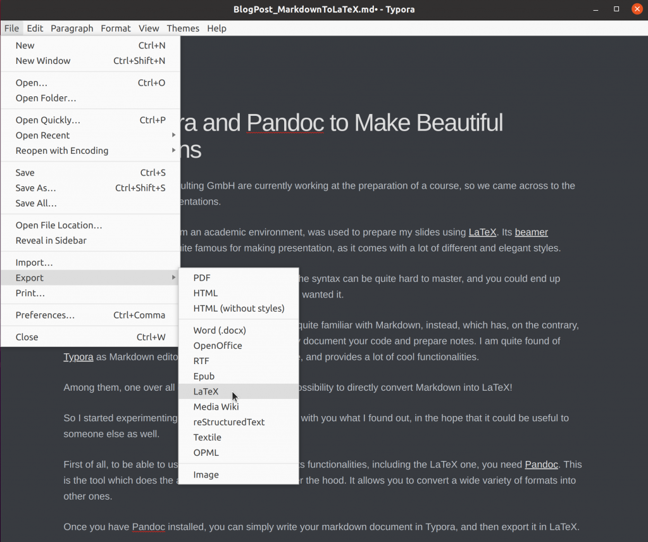Open the Paragraph menu
The height and width of the screenshot is (542, 648).
(72, 28)
